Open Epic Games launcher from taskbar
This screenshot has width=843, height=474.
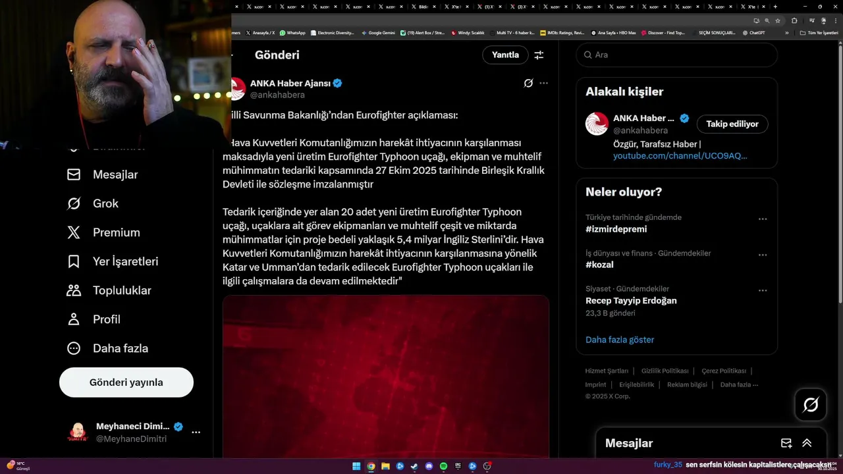pyautogui.click(x=458, y=466)
